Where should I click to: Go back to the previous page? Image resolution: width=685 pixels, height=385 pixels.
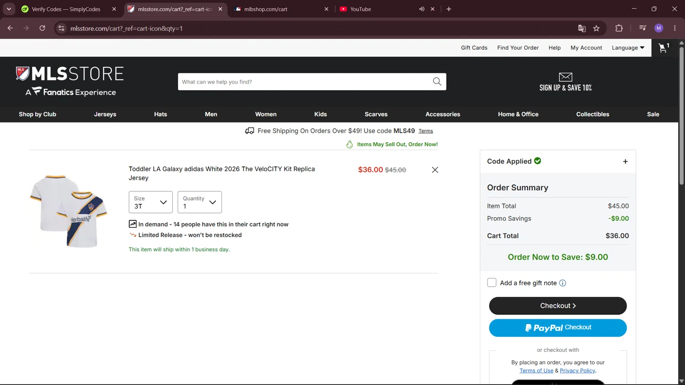[10, 28]
